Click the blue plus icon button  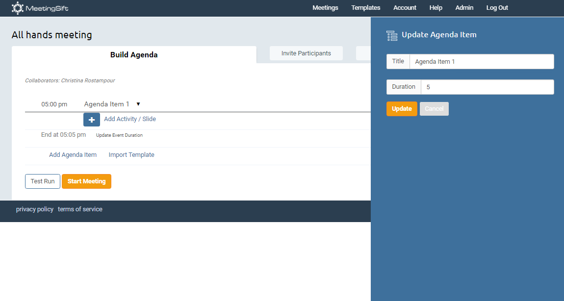coord(91,120)
